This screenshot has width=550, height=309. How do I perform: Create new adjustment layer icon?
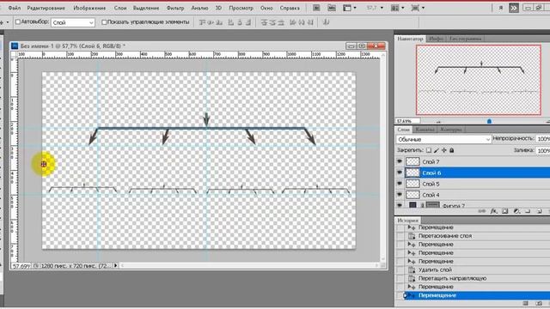[516, 211]
